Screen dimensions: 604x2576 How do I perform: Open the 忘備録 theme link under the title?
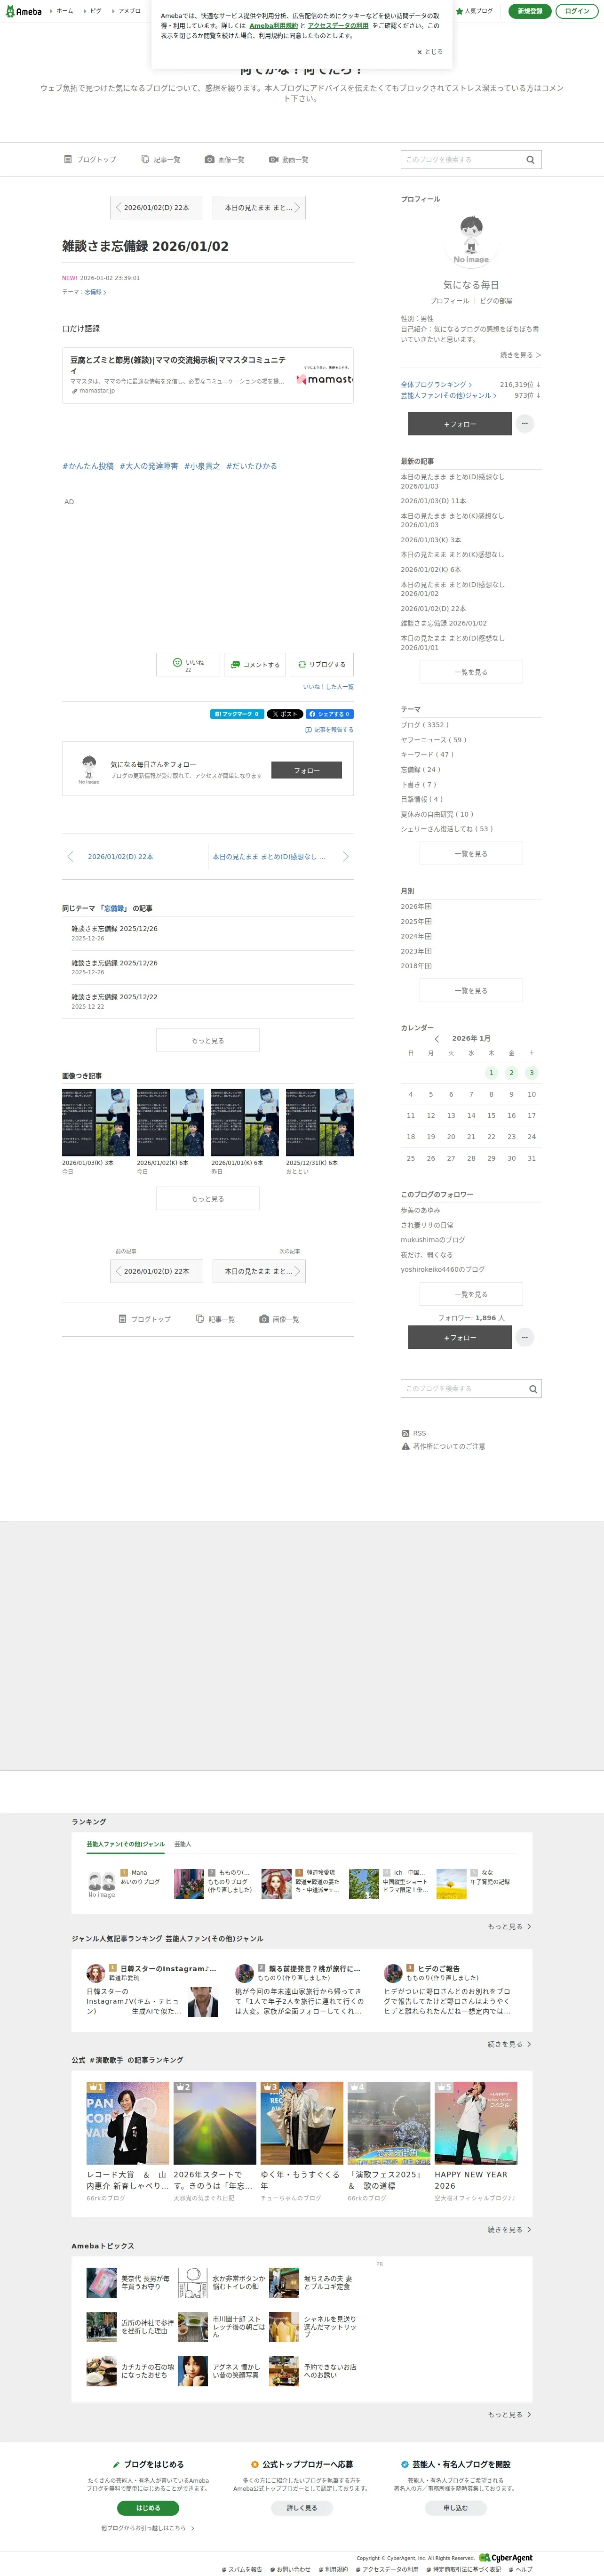point(94,292)
